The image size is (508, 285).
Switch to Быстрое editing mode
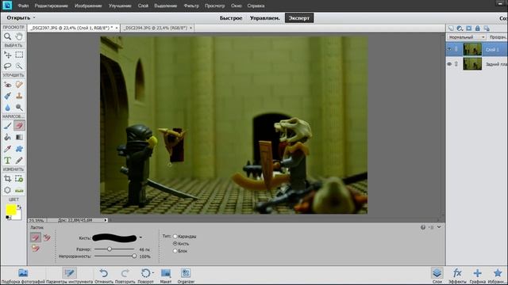[x=231, y=18]
